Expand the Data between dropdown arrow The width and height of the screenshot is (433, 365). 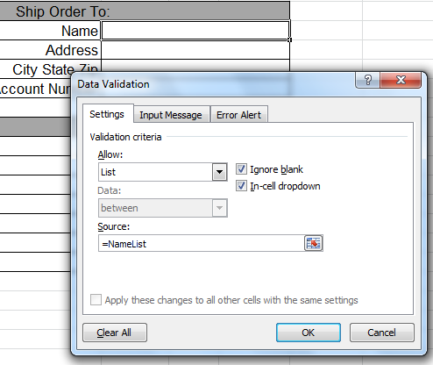219,208
